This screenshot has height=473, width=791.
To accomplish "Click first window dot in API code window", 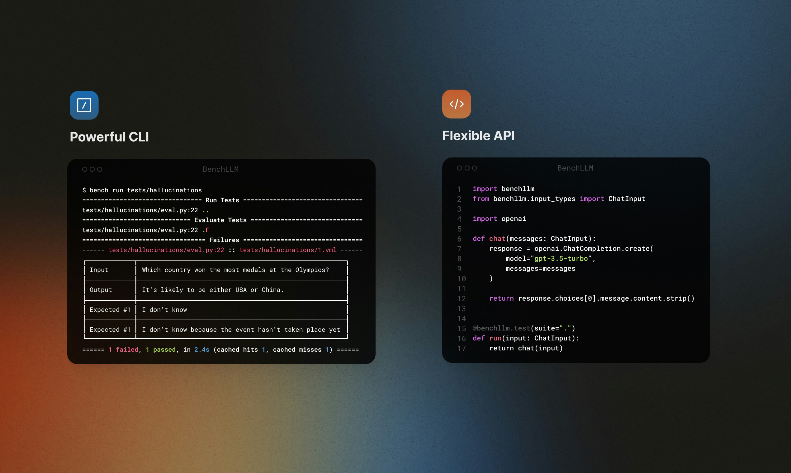I will coord(460,168).
